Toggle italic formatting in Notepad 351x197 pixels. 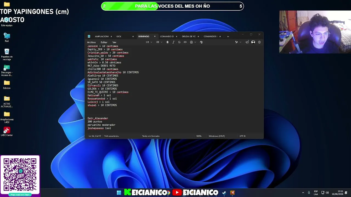coord(173,42)
